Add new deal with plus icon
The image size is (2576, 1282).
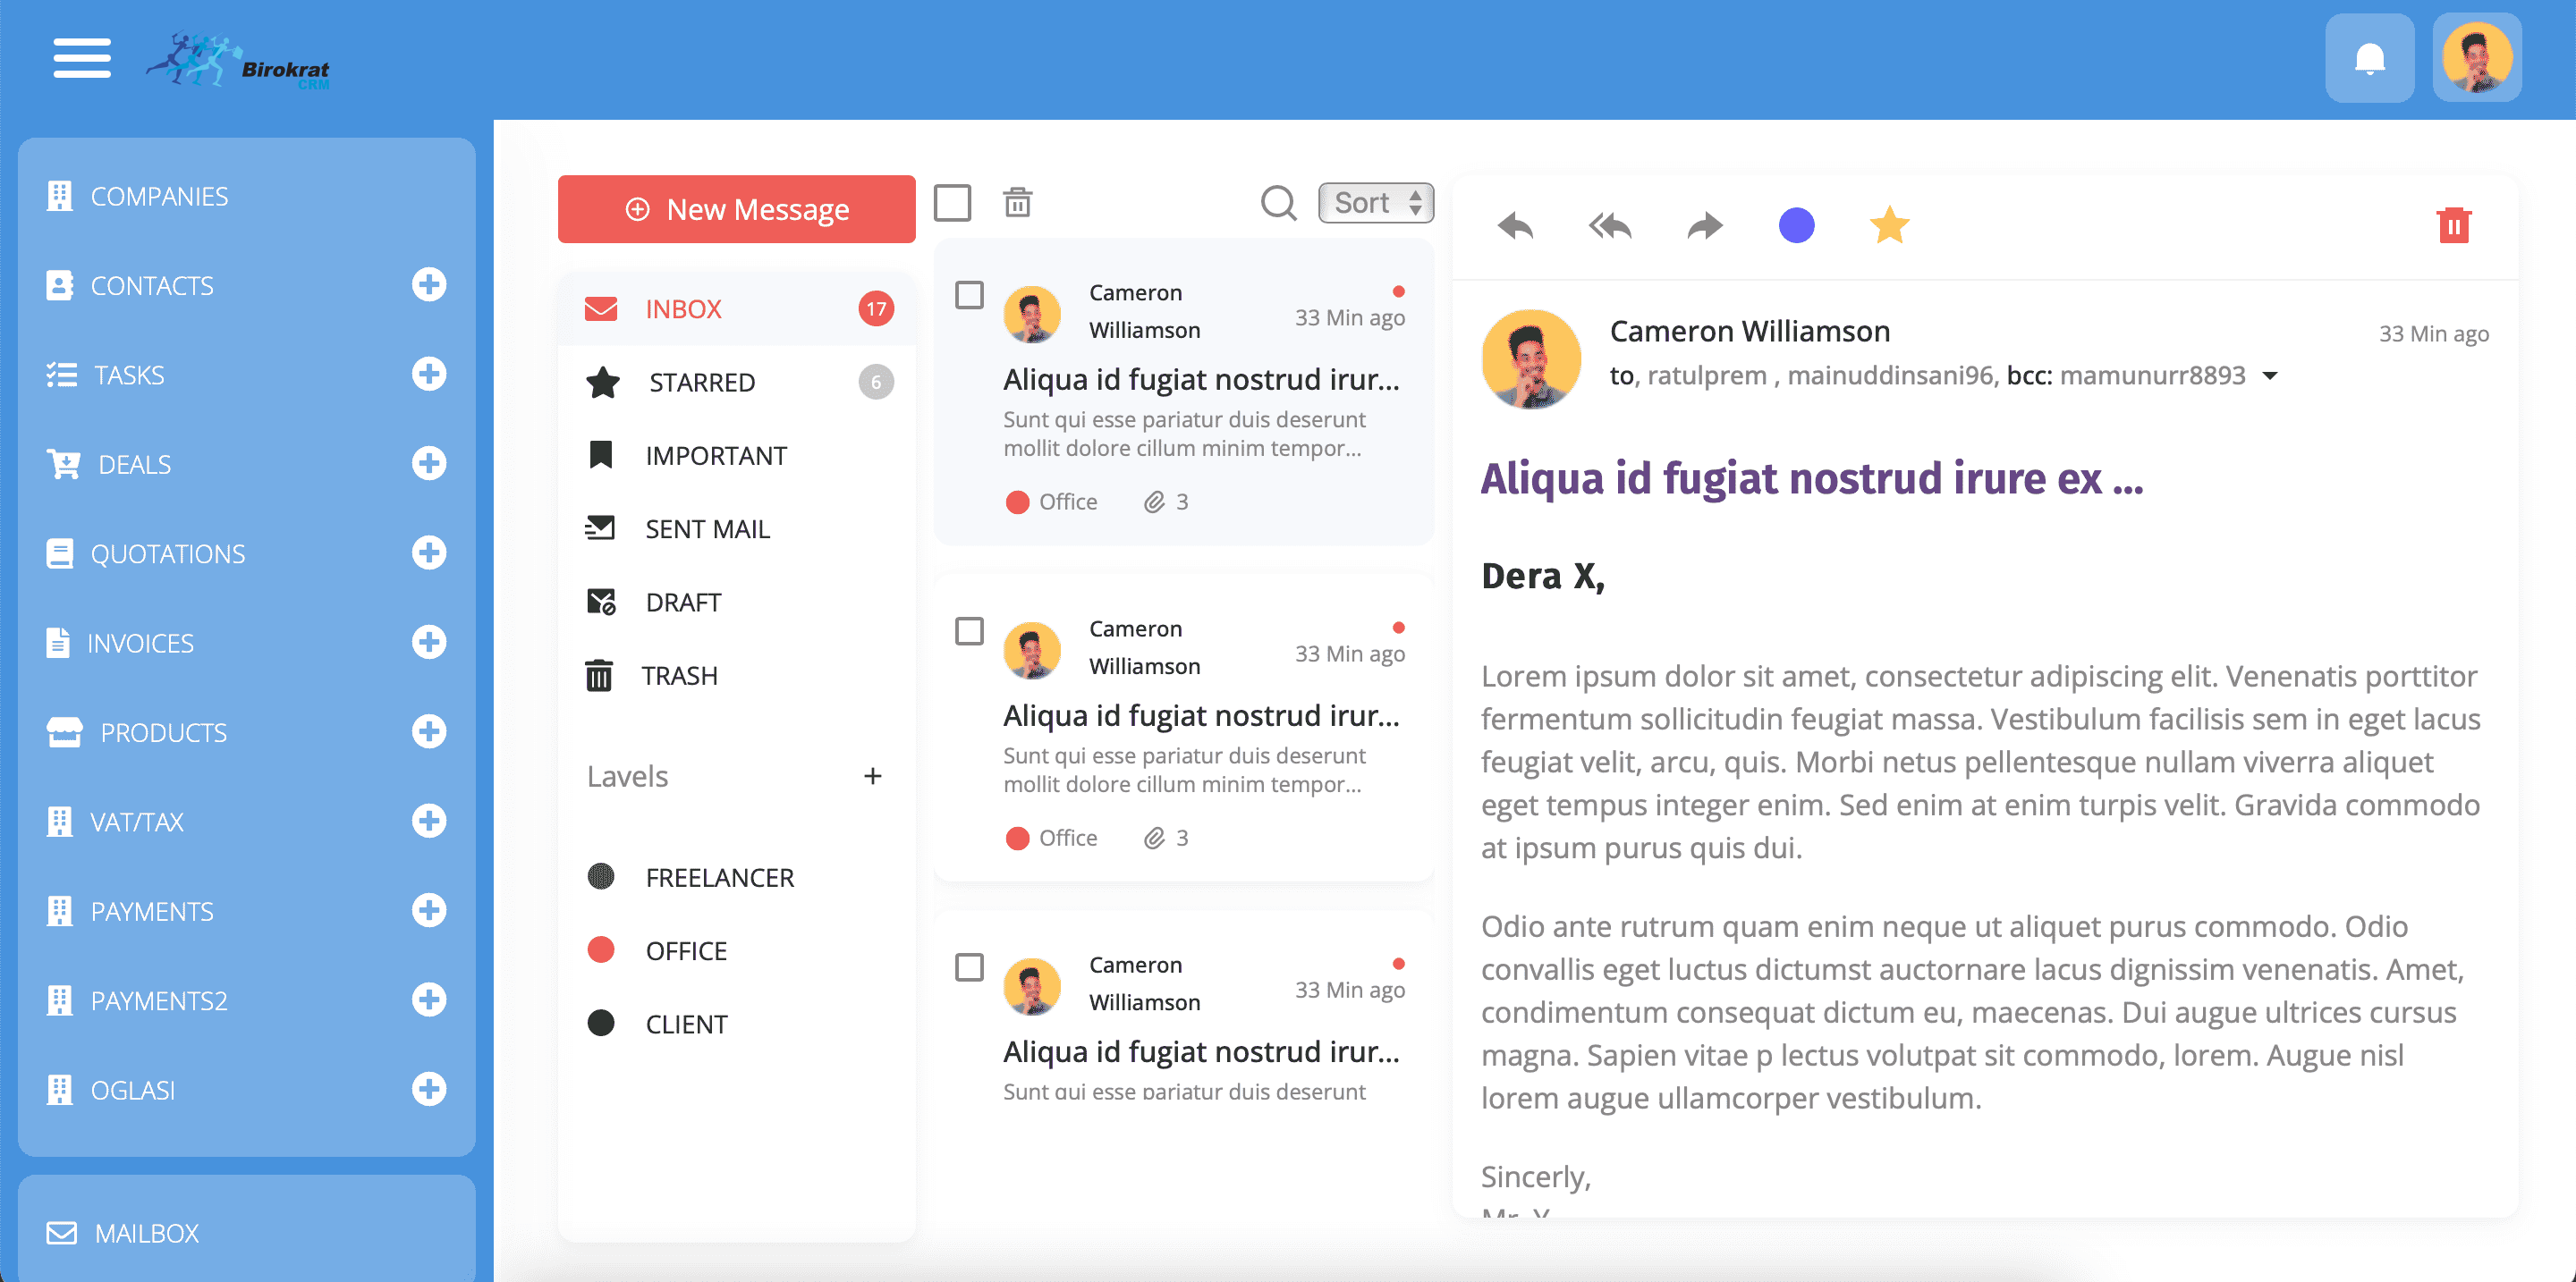coord(429,464)
